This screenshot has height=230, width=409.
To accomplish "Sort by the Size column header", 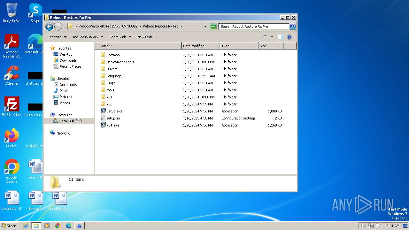I will tap(271, 46).
